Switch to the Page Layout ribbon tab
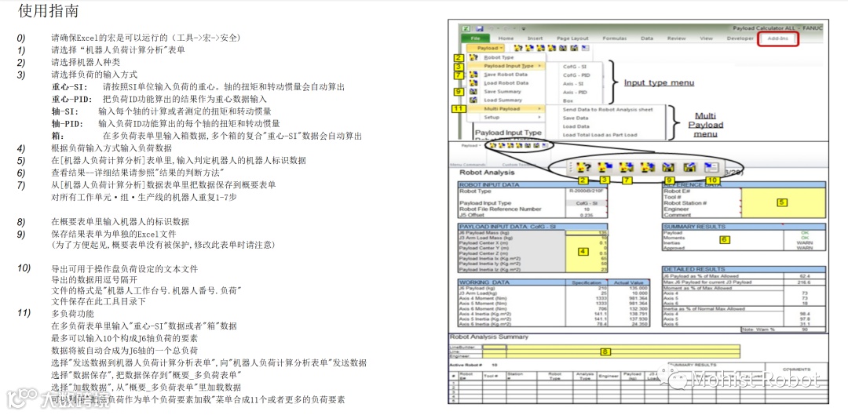Viewport: 848px width, 415px height. (572, 39)
